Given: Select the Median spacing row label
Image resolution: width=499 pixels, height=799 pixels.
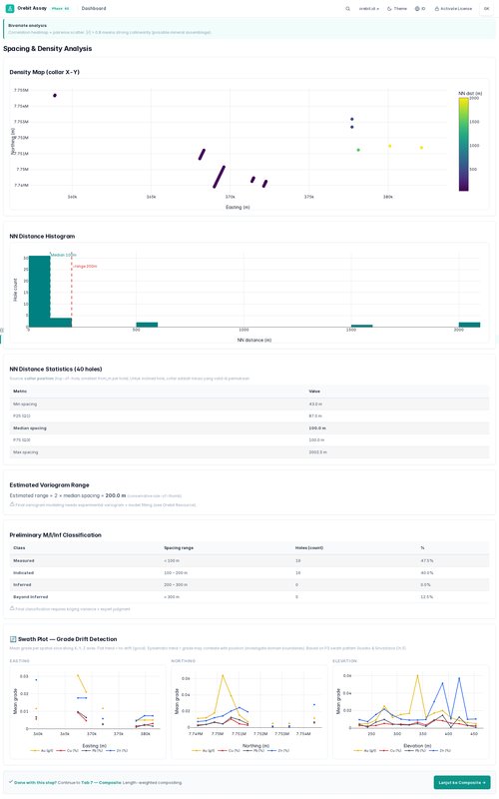Looking at the screenshot, I should click(30, 428).
